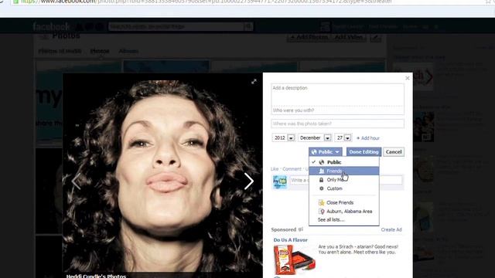495x278 pixels.
Task: Go to the previous photo arrow
Action: pos(76,181)
